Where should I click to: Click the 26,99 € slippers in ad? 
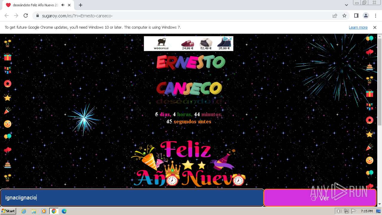(224, 44)
